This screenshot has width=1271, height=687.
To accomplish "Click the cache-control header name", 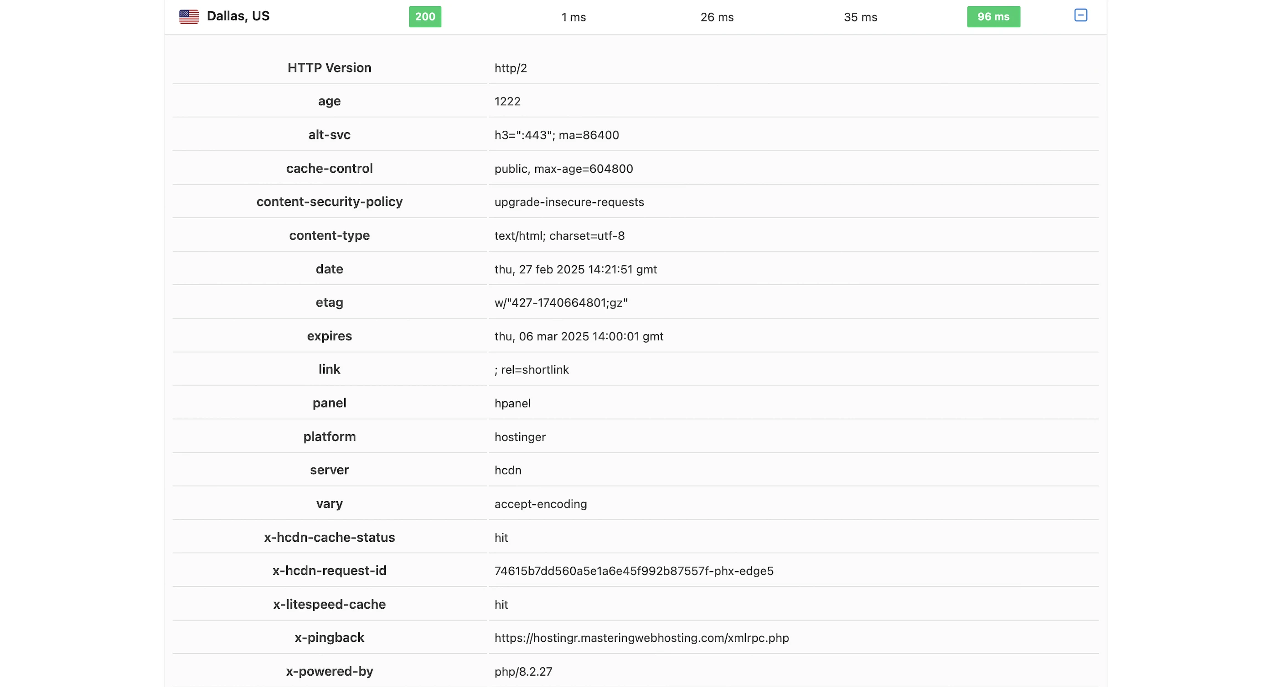I will (329, 169).
